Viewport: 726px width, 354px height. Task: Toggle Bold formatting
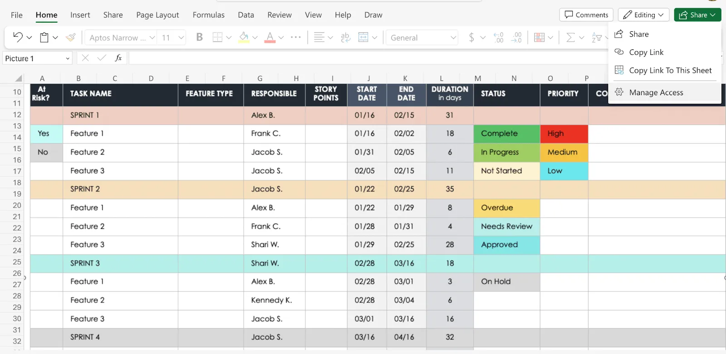click(x=199, y=37)
